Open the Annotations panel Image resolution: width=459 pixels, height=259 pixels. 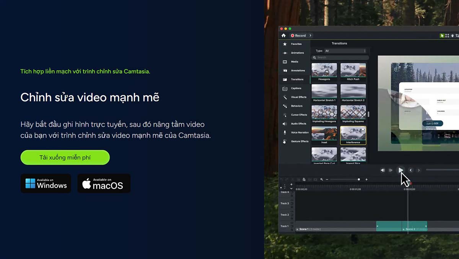295,71
